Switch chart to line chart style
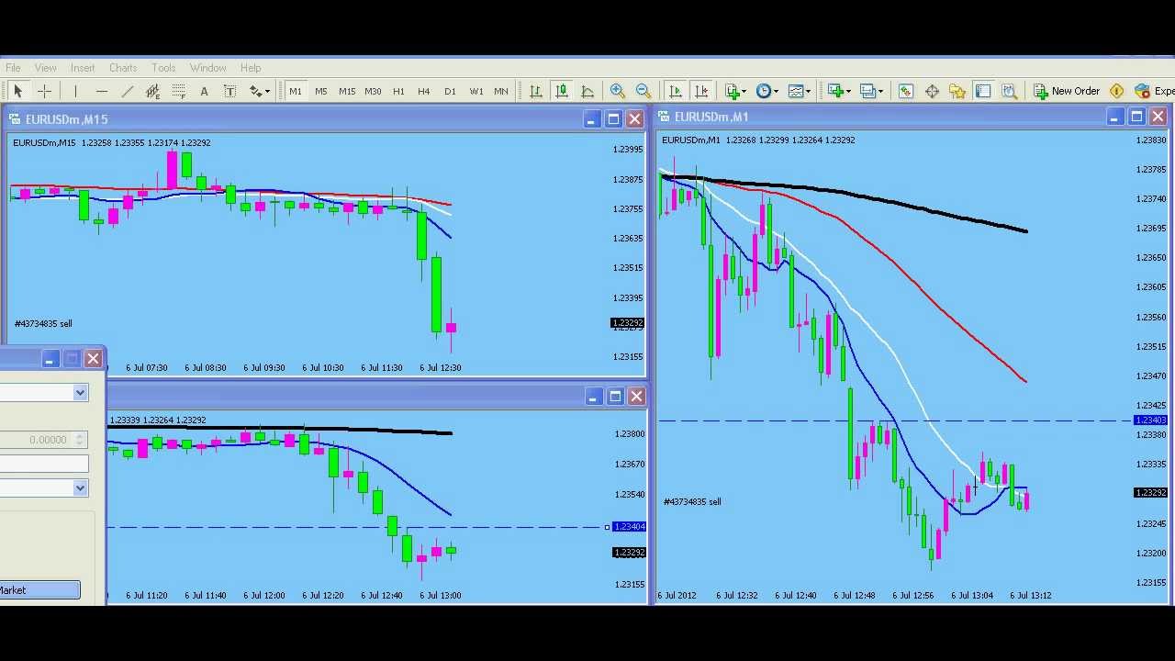Image resolution: width=1175 pixels, height=661 pixels. 587,91
